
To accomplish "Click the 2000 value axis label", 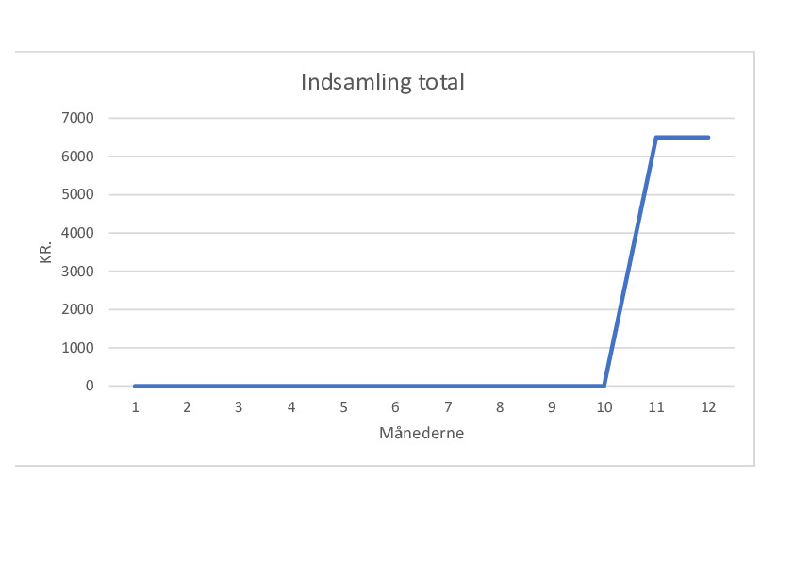I will pos(77,309).
